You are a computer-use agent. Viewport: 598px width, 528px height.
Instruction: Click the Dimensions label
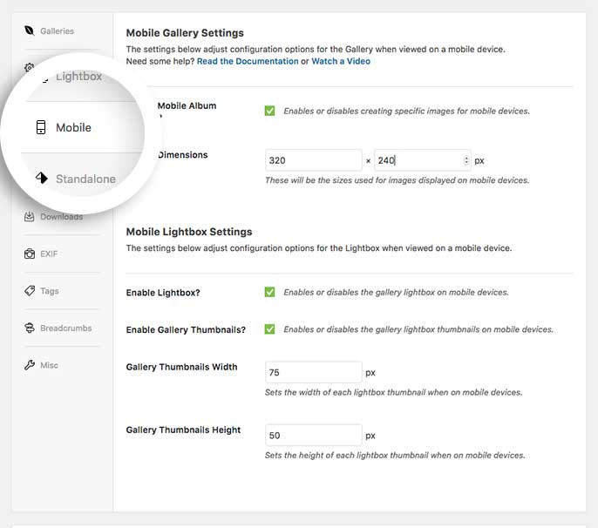[183, 155]
